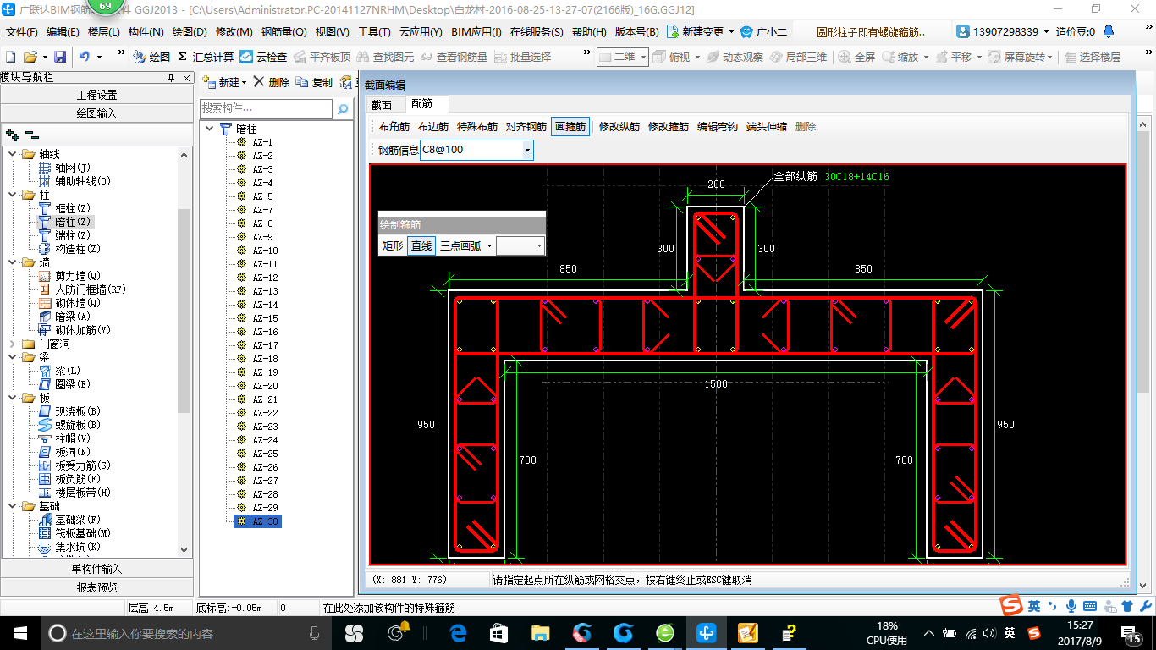Collapse the 板 tree folder

tap(12, 398)
